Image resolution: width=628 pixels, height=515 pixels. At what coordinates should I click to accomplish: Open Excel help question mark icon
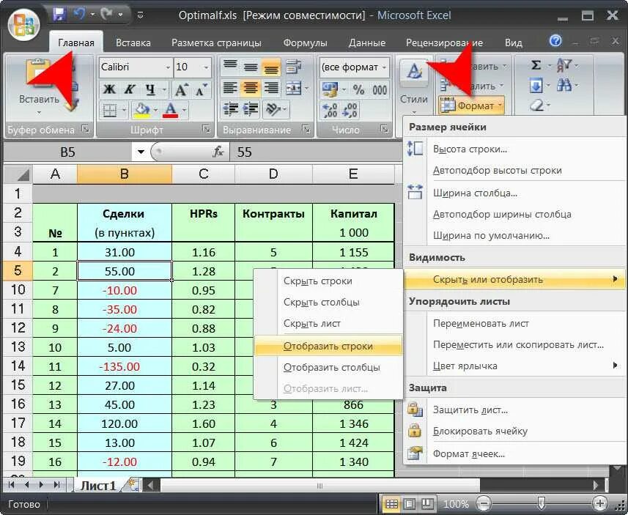[x=555, y=41]
